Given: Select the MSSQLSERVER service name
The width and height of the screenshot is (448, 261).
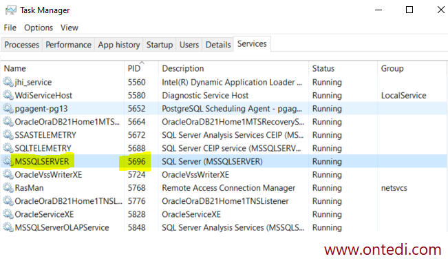Looking at the screenshot, I should [42, 162].
